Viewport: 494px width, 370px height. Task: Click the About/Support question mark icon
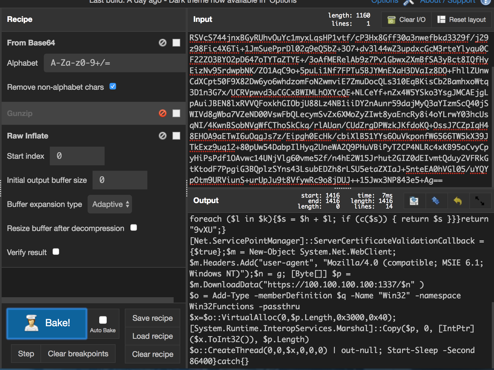[x=486, y=2]
